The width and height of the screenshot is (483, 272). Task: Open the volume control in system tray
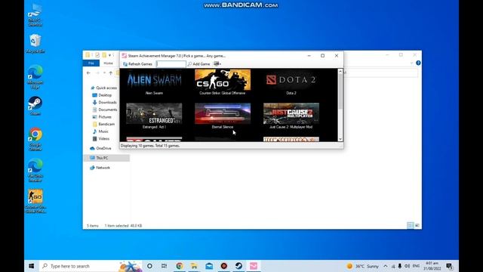(407, 266)
